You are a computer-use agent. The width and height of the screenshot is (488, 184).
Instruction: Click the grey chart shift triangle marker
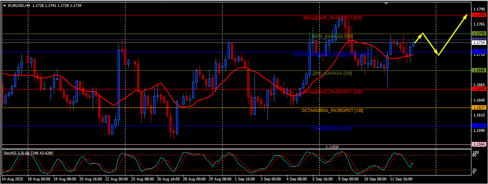pyautogui.click(x=386, y=3)
